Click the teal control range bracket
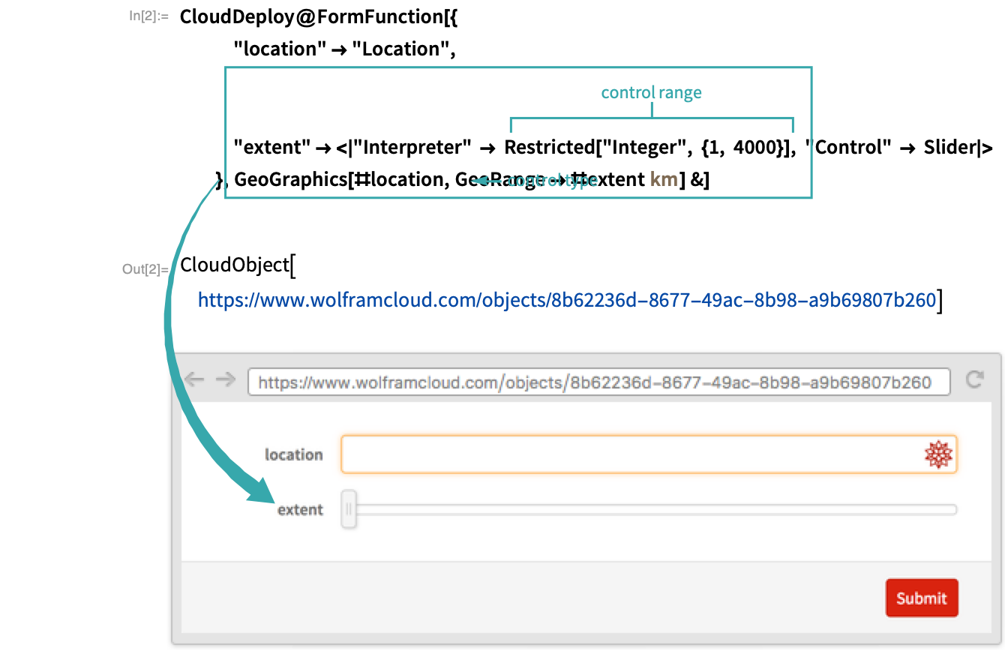 click(x=651, y=118)
